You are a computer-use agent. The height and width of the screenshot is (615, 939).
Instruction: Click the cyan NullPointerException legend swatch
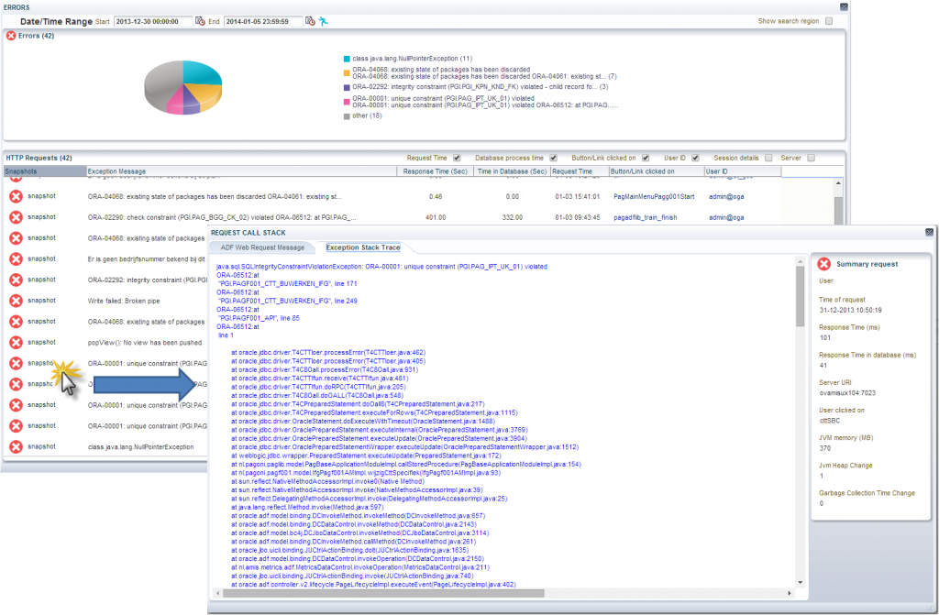click(347, 59)
